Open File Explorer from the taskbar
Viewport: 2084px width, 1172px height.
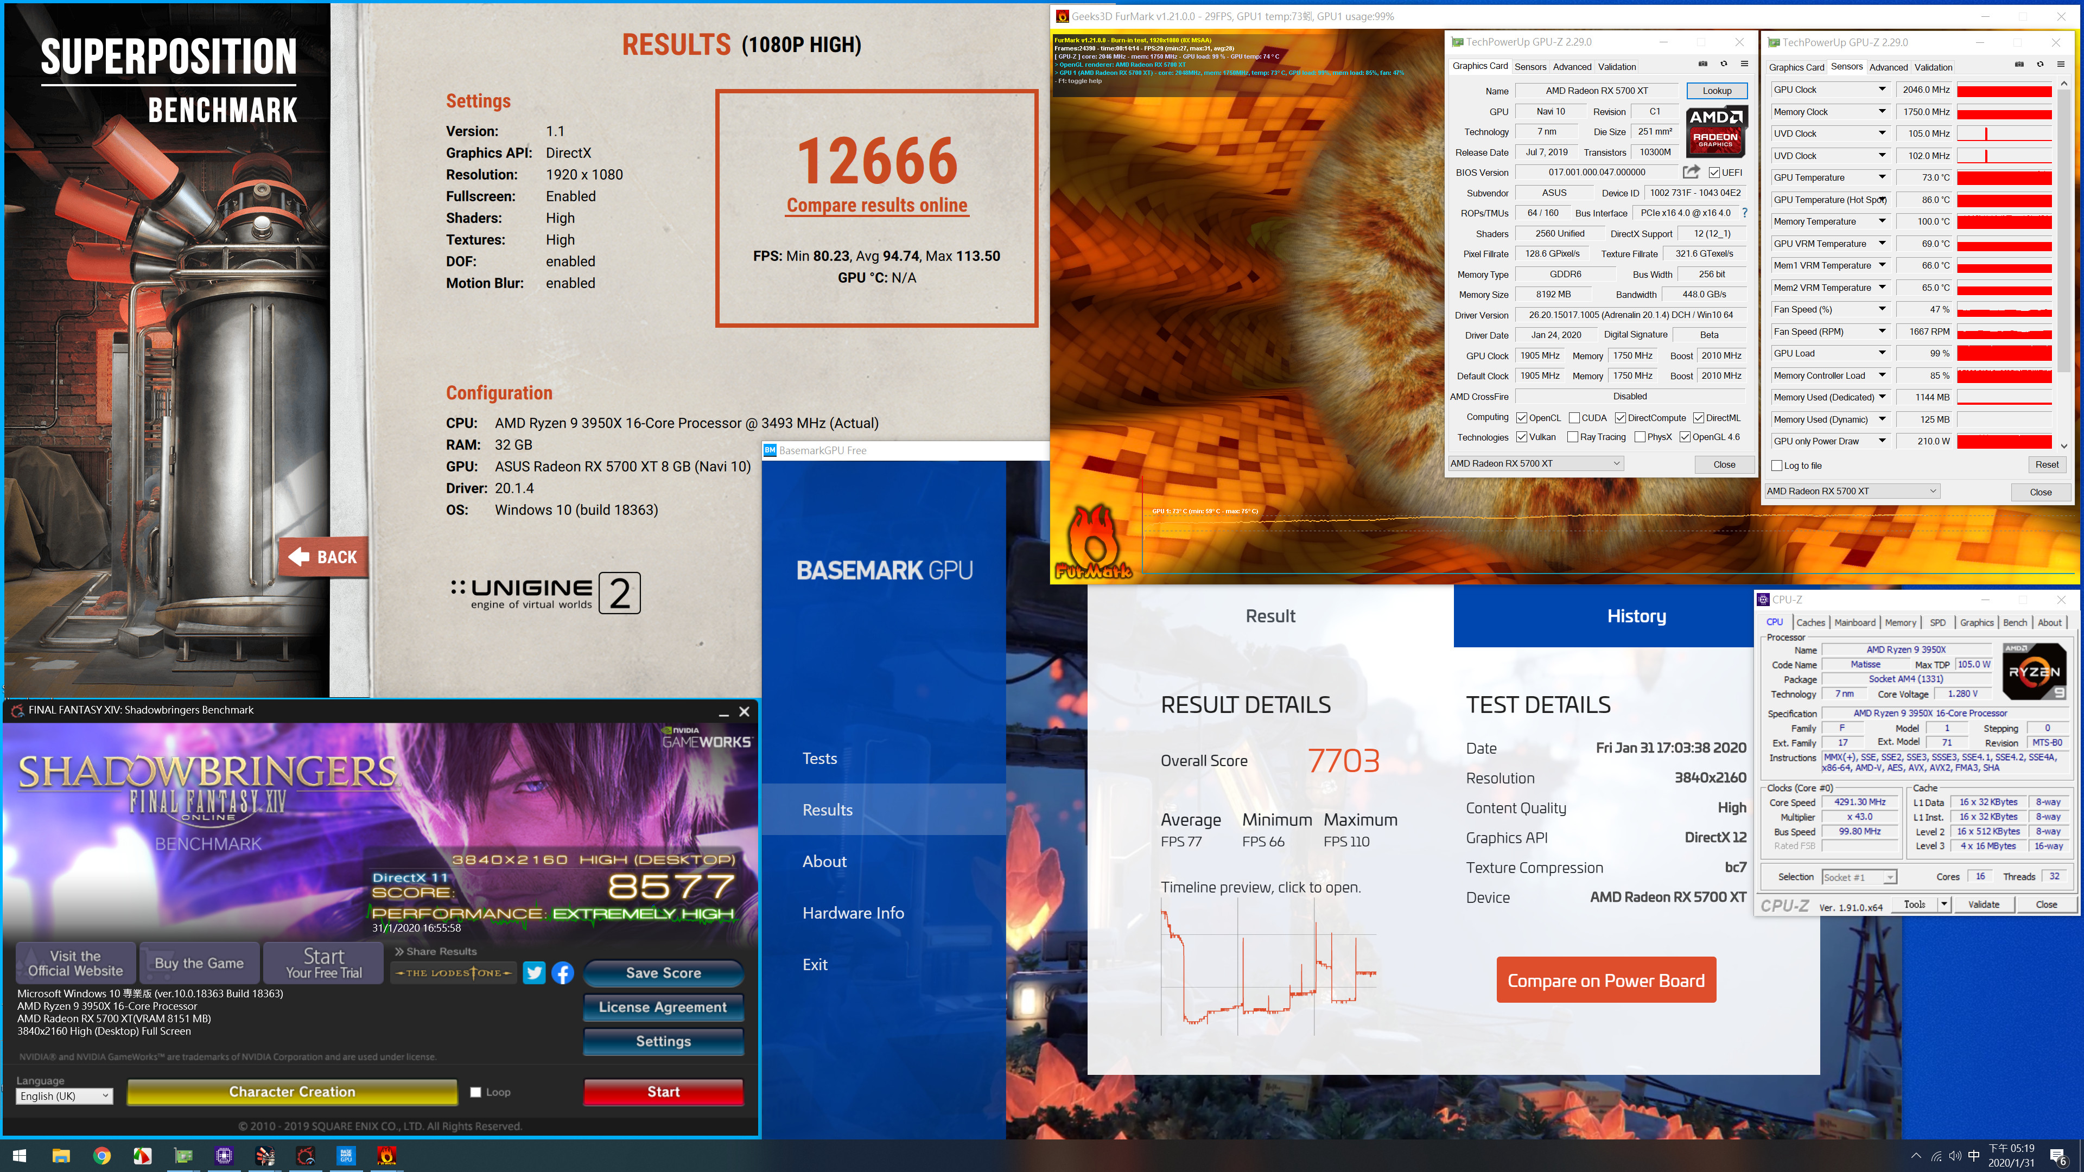[61, 1156]
